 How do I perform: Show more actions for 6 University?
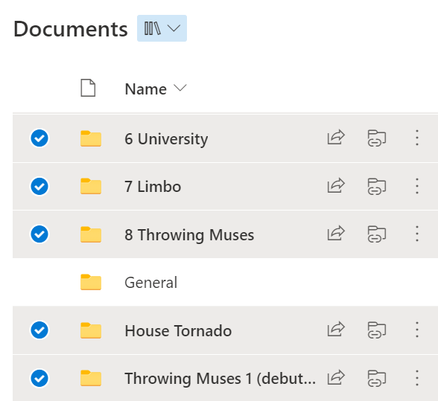pos(417,138)
